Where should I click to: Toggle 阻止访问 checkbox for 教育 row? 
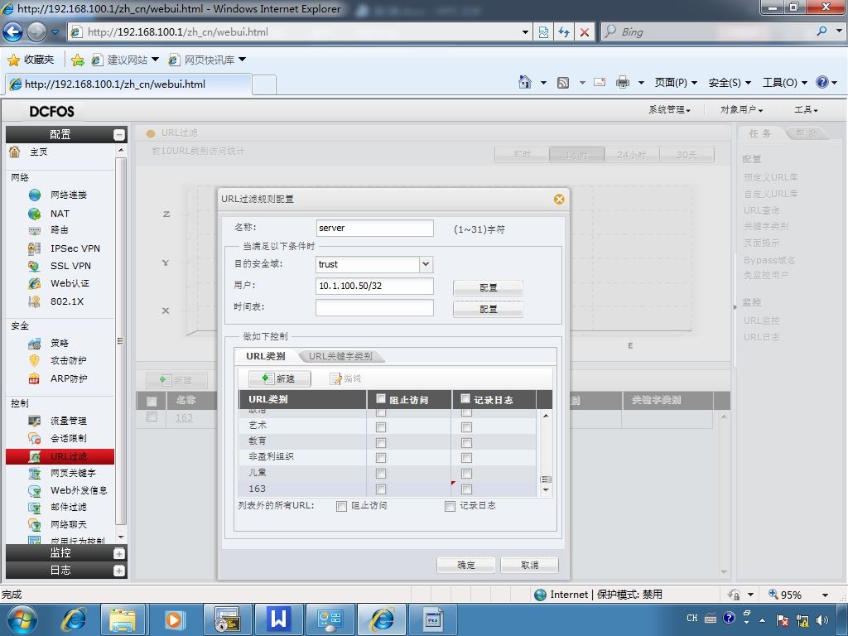tap(381, 443)
